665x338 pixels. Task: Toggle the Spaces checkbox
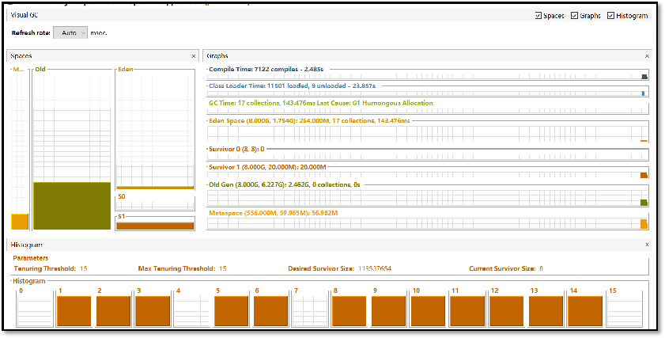coord(538,16)
